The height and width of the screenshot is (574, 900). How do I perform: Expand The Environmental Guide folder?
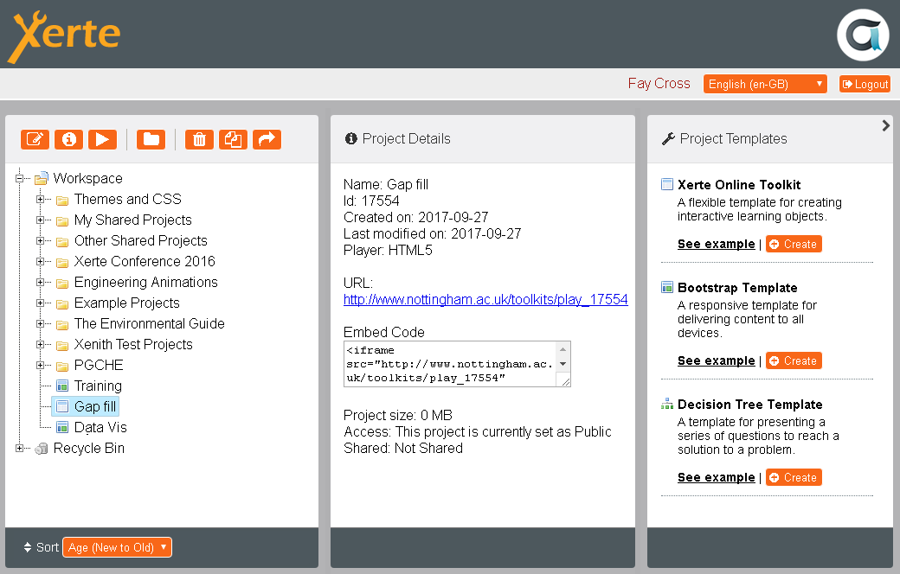[40, 323]
